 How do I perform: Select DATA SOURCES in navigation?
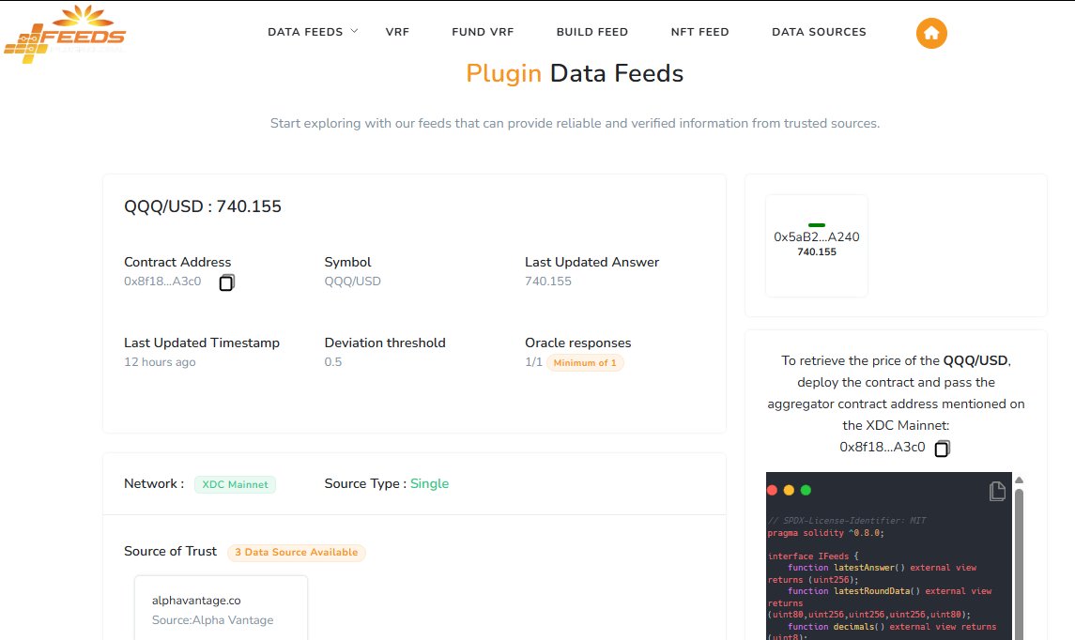820,32
